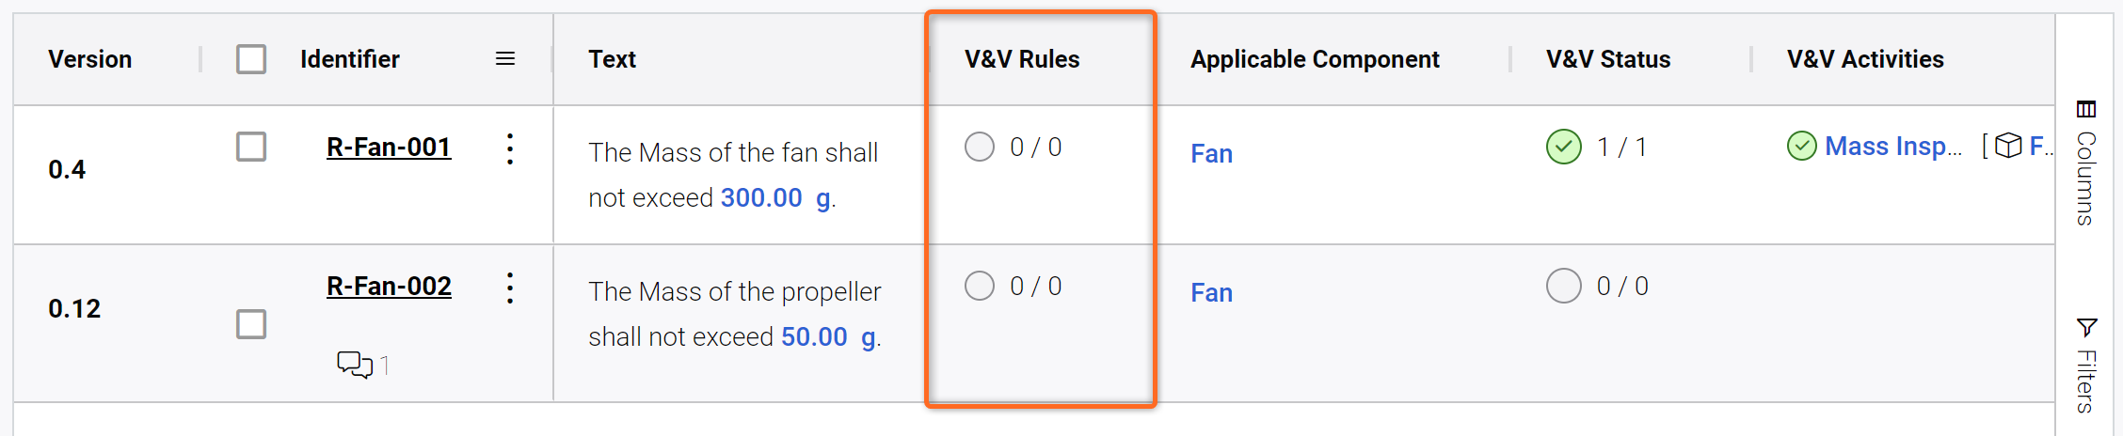Open the three-dot menu for R-Fan-002
Screen dimensions: 2123x436
point(510,288)
